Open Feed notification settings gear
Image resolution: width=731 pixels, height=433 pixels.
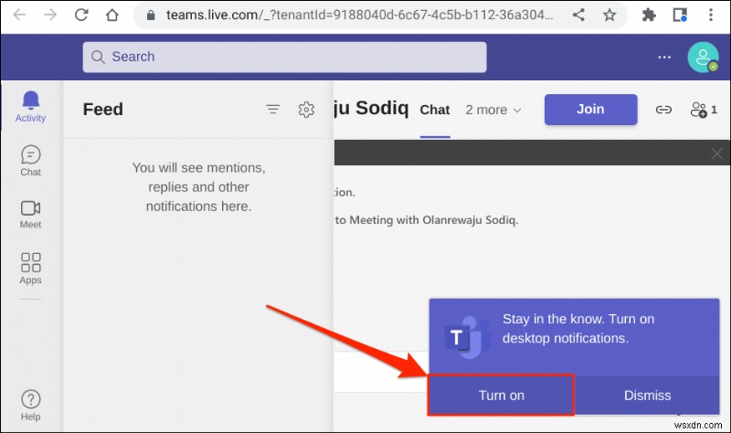306,110
